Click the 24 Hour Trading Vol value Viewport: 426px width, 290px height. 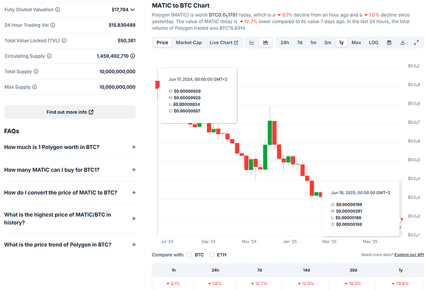click(122, 25)
